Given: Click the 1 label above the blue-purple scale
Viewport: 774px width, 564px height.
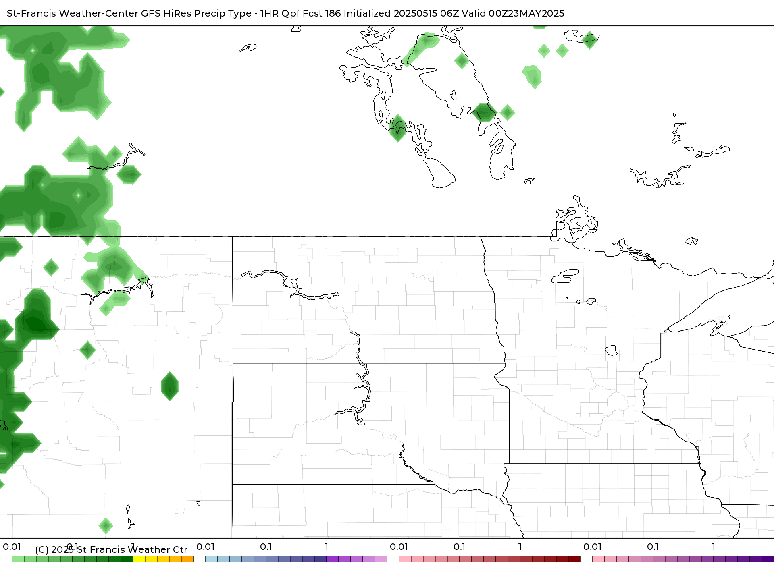Looking at the screenshot, I should [x=327, y=547].
